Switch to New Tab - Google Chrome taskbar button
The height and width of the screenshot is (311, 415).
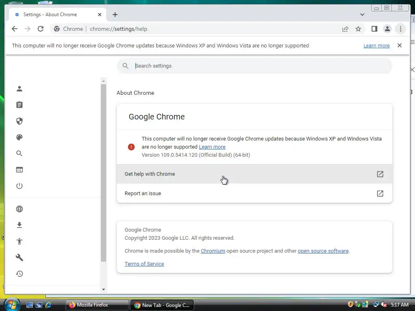point(162,305)
